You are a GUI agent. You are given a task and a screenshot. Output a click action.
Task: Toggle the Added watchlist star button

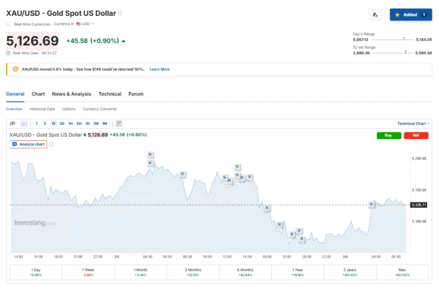[410, 14]
